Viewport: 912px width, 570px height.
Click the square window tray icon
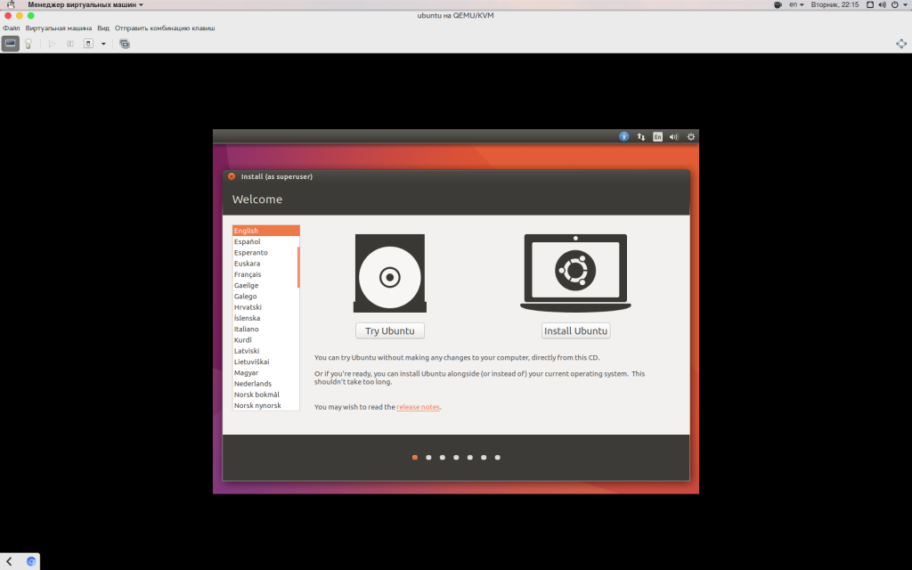pos(869,4)
